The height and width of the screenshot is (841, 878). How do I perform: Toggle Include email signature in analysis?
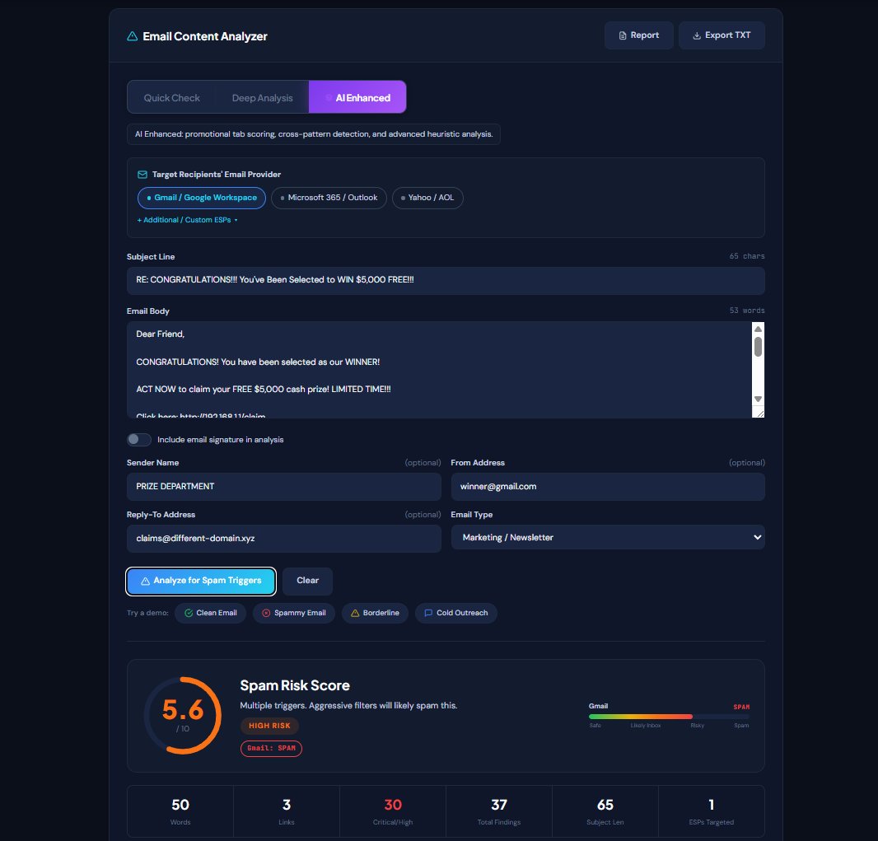coord(139,440)
